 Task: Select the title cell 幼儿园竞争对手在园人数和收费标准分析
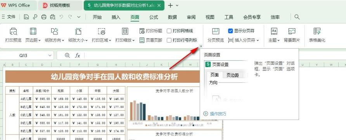click(x=114, y=77)
